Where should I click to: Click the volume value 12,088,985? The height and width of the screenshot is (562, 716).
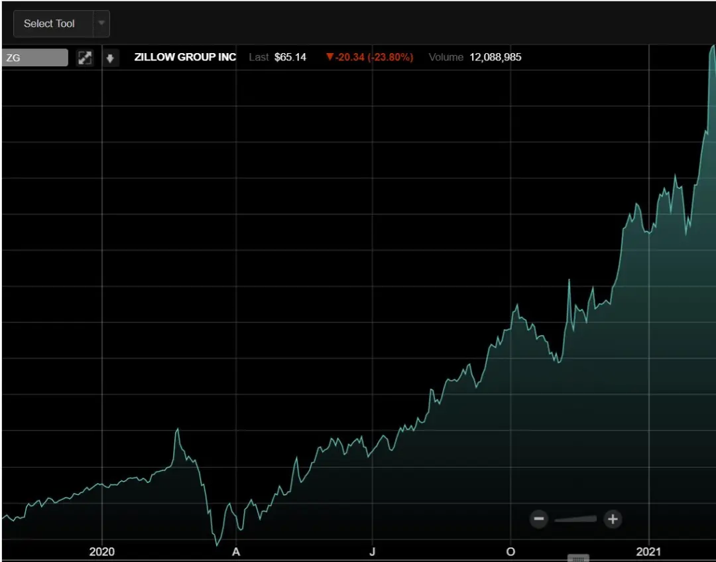tap(495, 57)
